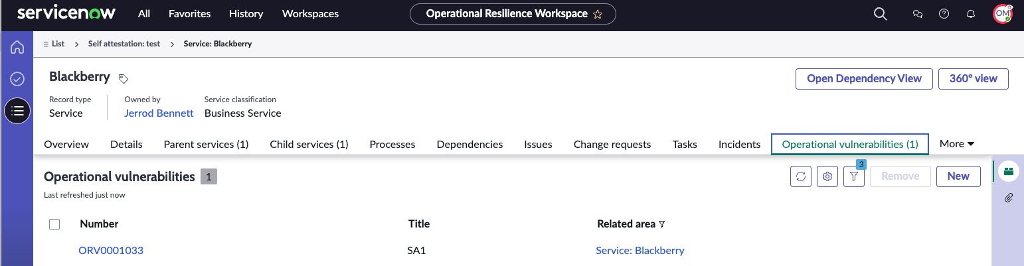Open the Jerrod Bennett owner link
Screen dimensions: 1024x266
coord(159,113)
